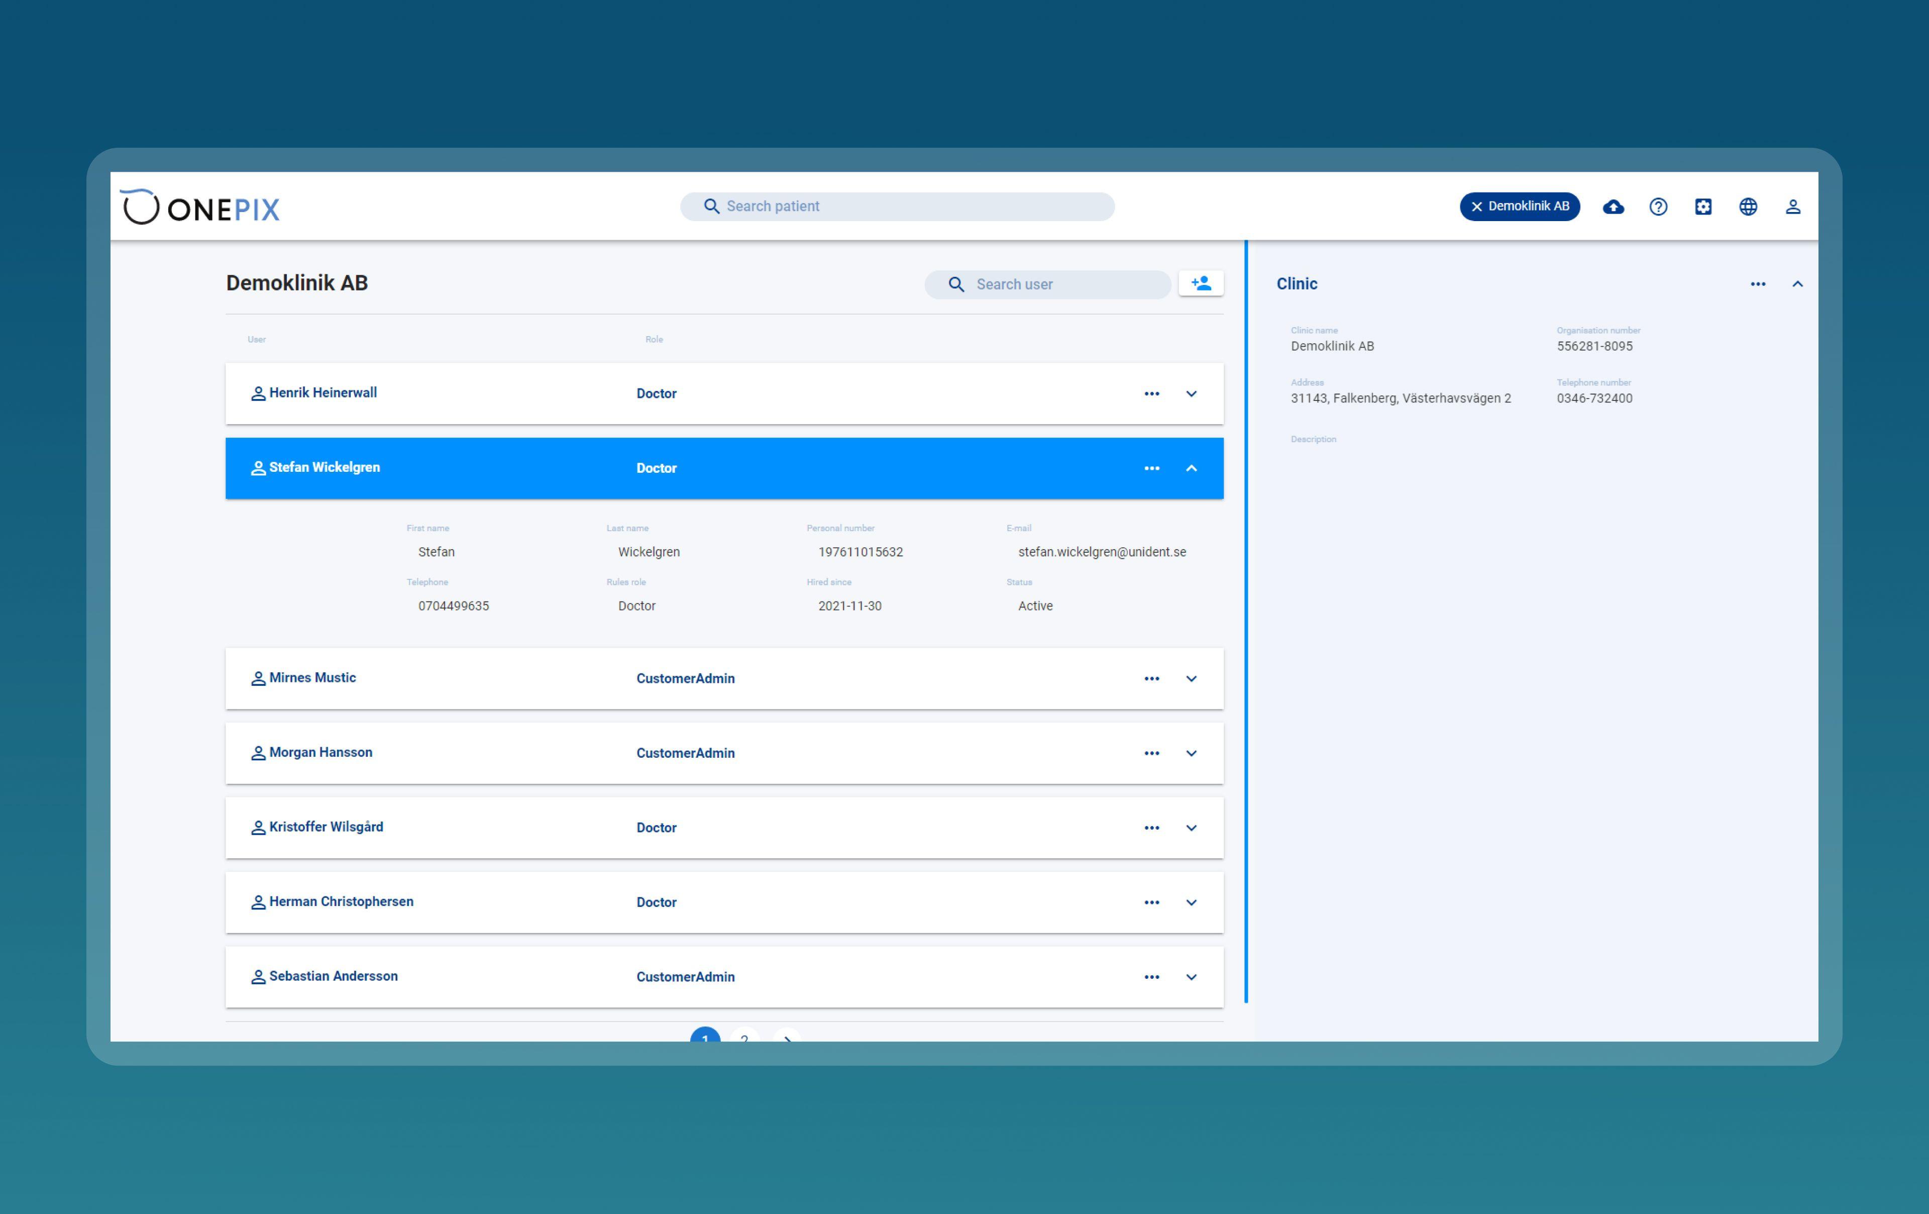
Task: Expand the Herman Christophersen row
Action: [x=1191, y=902]
